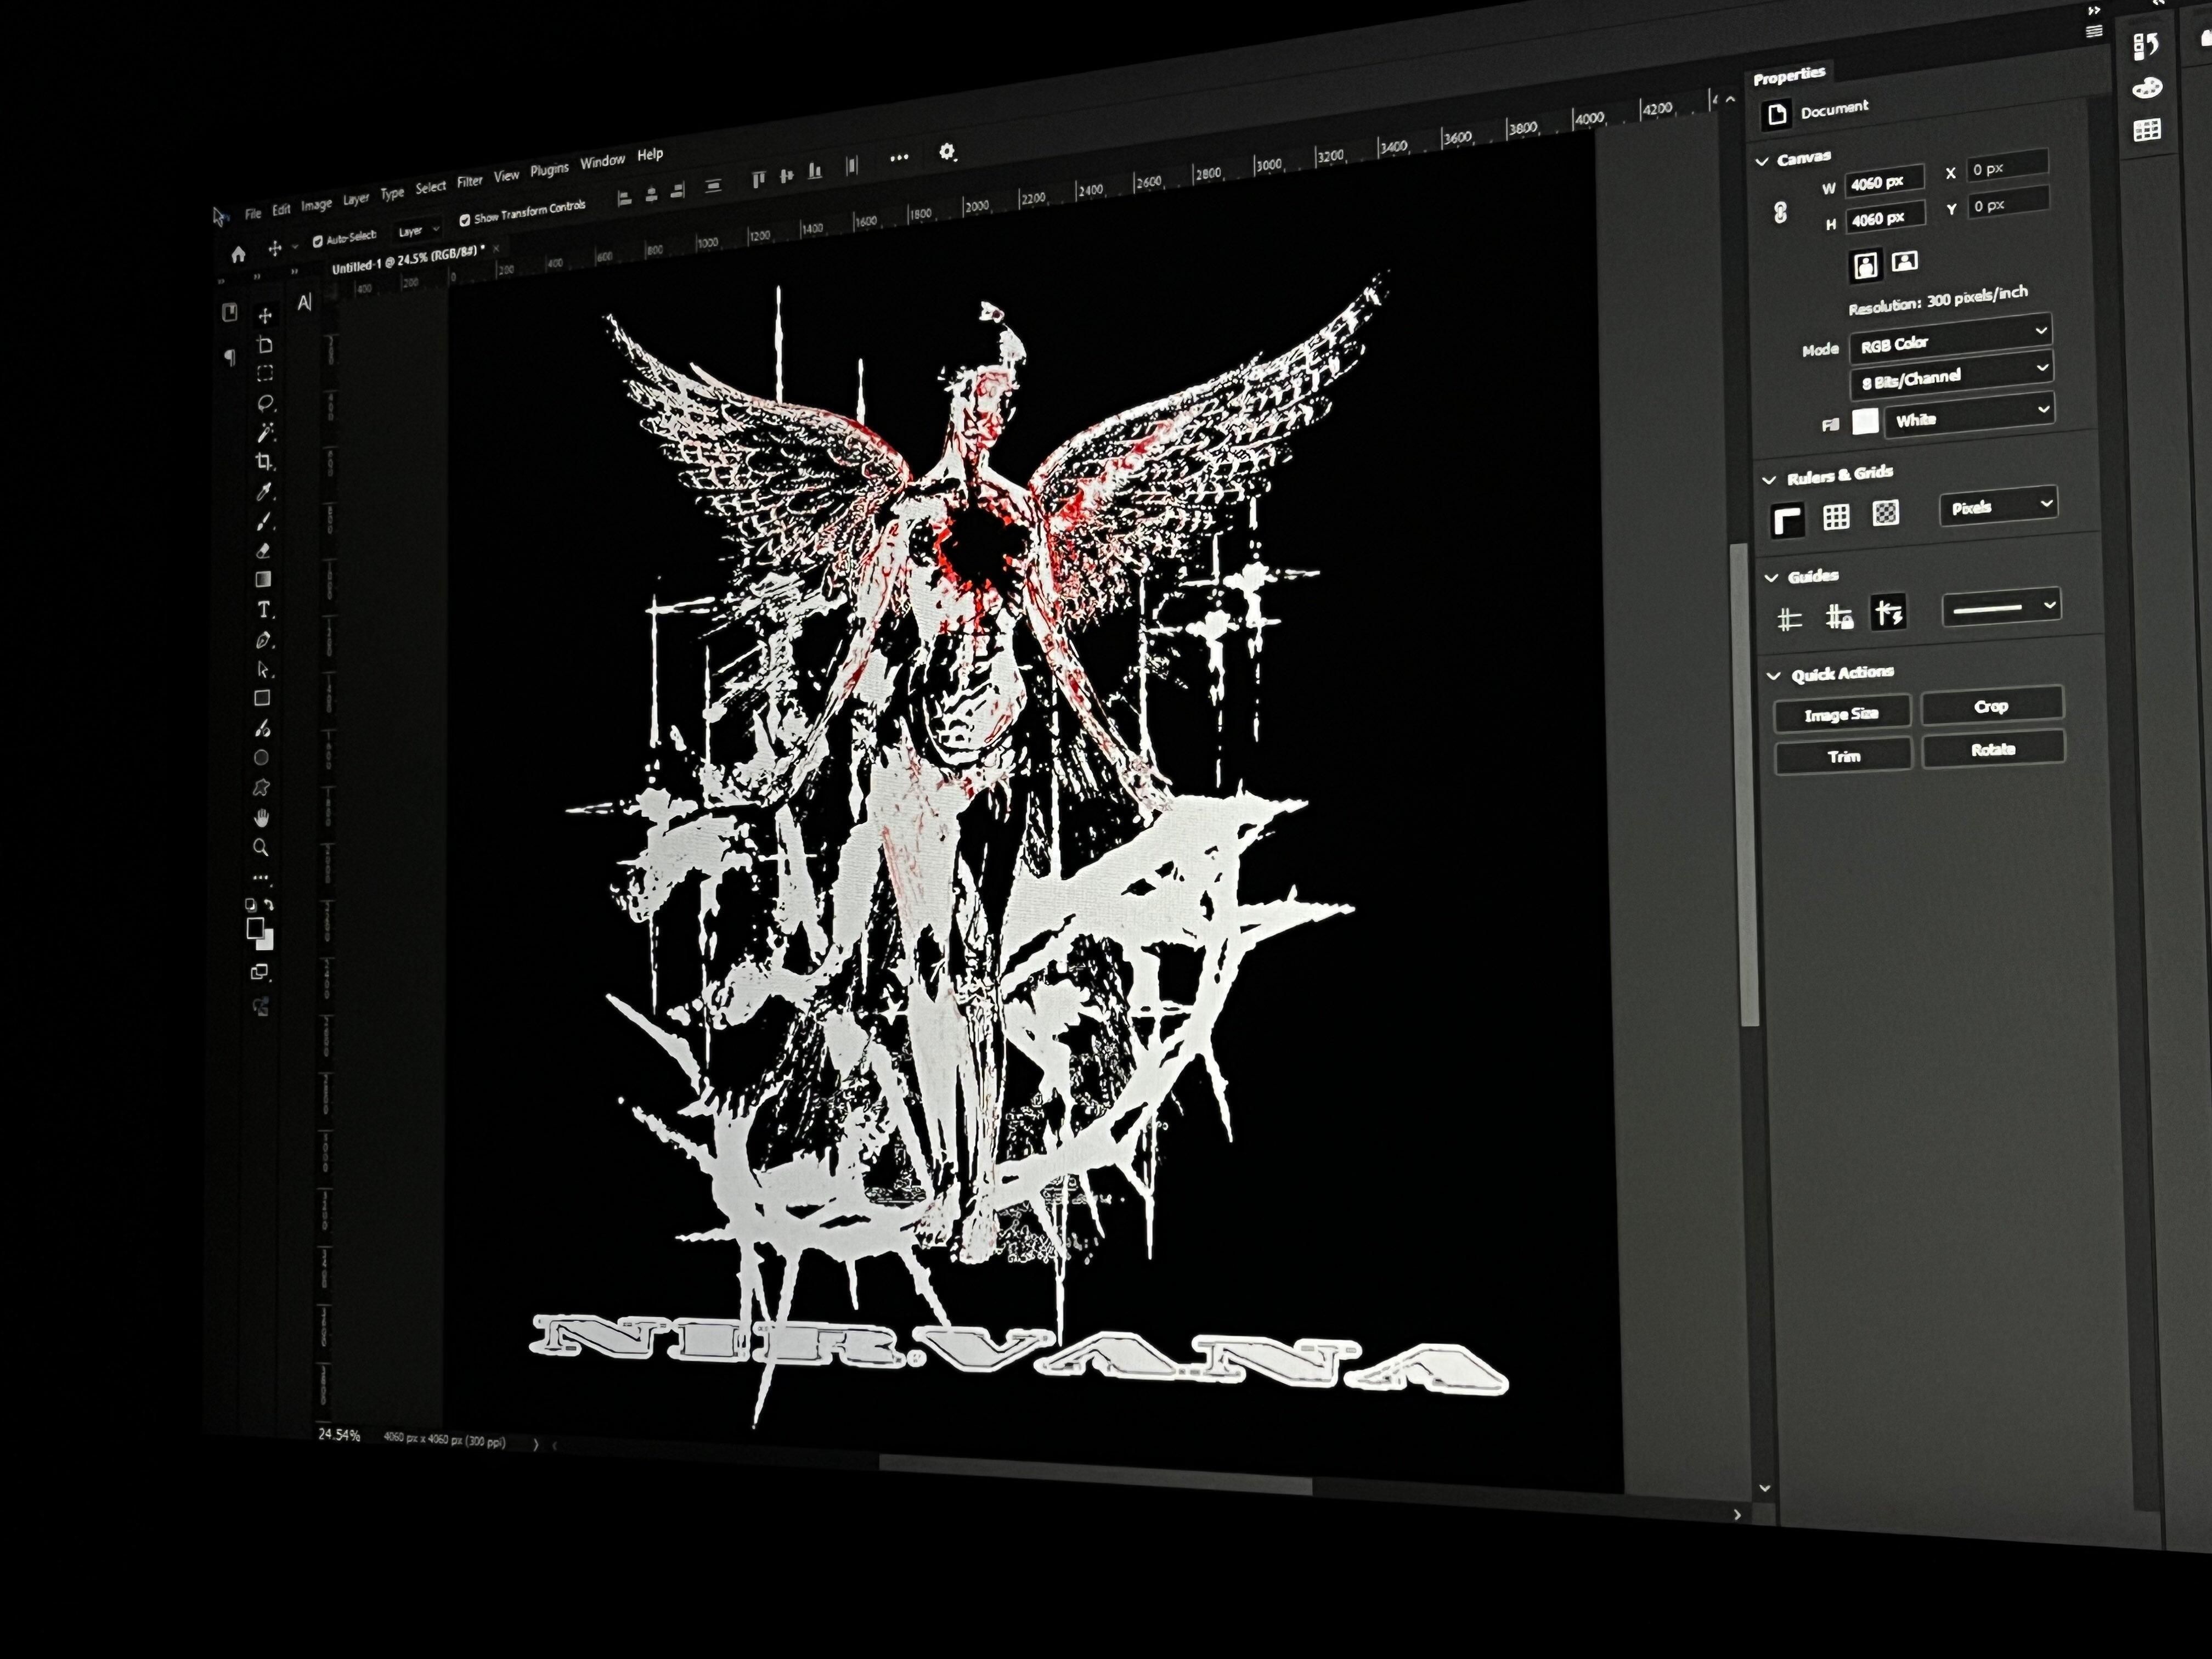Open the Swatches panel grid icon
This screenshot has height=1659, width=2212.
click(2147, 130)
